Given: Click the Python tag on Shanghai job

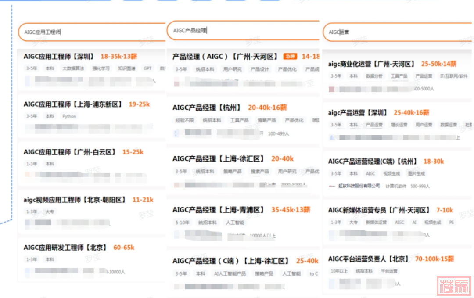Looking at the screenshot, I should tap(69, 116).
